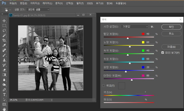Open the 창(W) menu
184x111 pixels.
click(x=109, y=3)
